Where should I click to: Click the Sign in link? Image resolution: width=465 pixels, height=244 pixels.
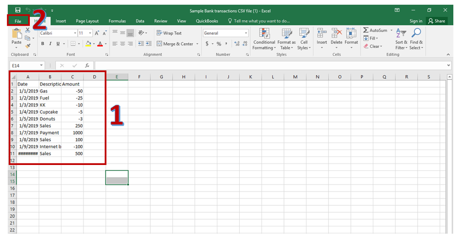pyautogui.click(x=416, y=21)
